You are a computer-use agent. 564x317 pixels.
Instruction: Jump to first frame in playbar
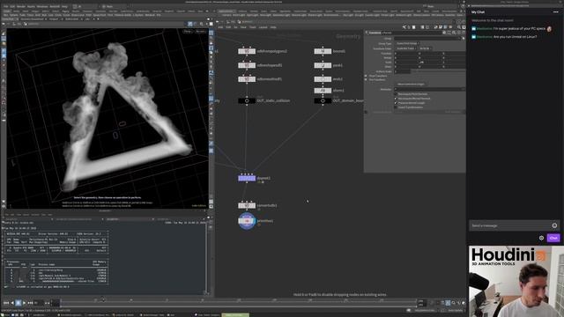pos(6,303)
